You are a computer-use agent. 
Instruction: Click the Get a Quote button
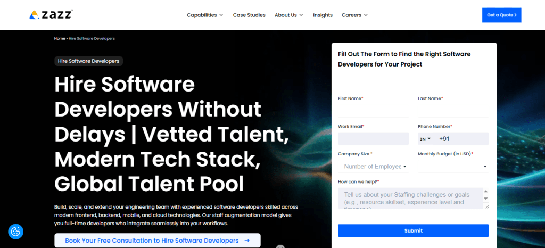click(501, 15)
